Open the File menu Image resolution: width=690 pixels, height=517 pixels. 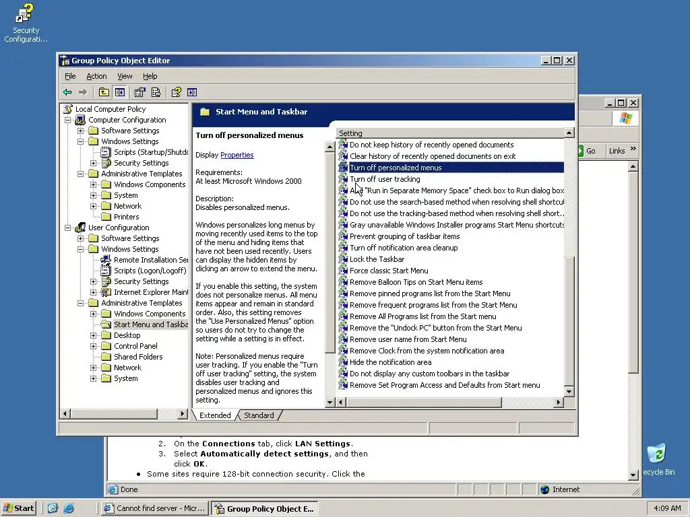tap(70, 76)
